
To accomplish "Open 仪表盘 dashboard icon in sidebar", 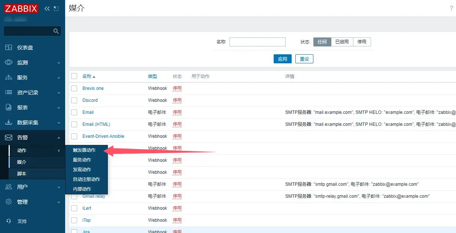I will [x=9, y=48].
